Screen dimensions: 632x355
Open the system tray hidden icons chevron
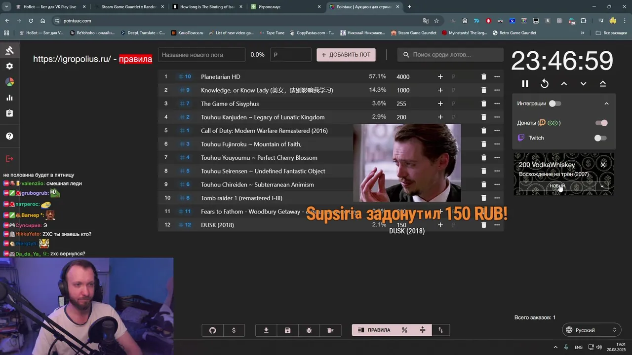[555, 347]
